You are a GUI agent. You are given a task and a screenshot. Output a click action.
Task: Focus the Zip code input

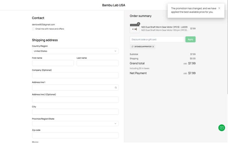pyautogui.click(x=75, y=135)
